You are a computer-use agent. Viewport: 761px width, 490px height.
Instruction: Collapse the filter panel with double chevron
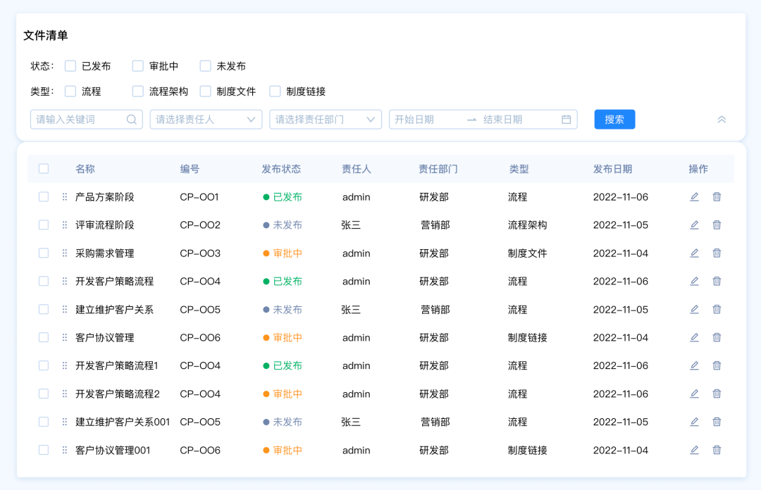(722, 120)
